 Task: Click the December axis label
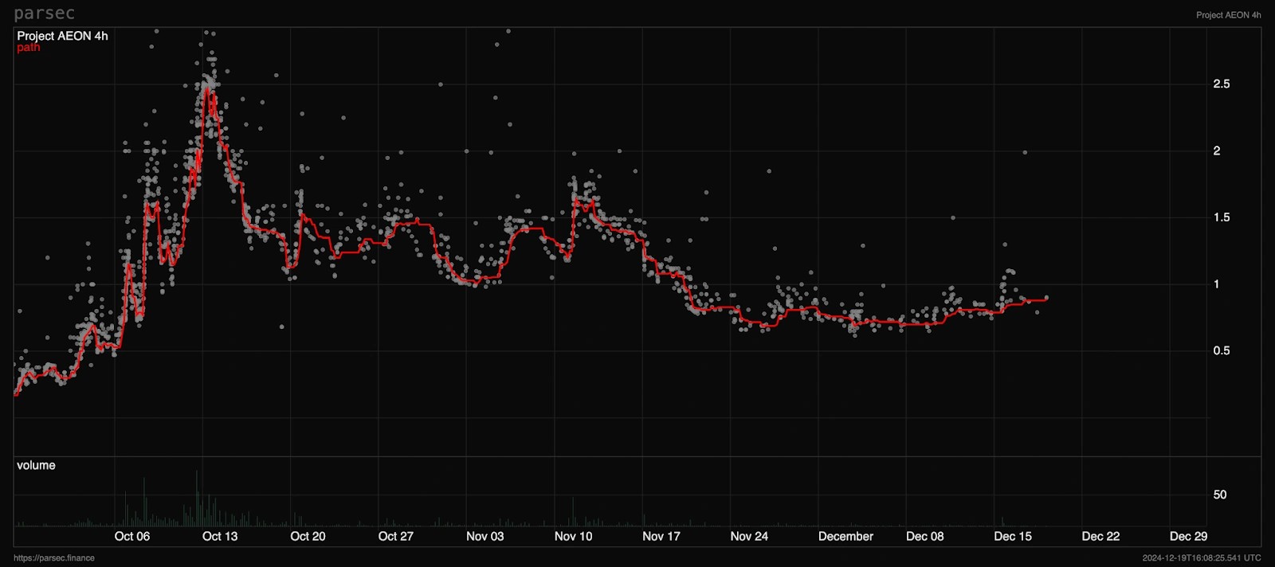845,536
